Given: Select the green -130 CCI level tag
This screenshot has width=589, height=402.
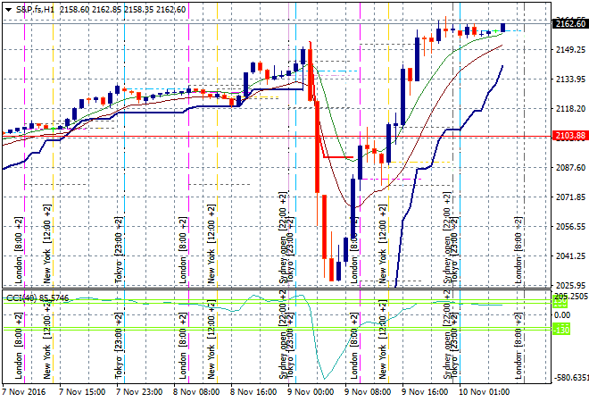Looking at the screenshot, I should 562,330.
